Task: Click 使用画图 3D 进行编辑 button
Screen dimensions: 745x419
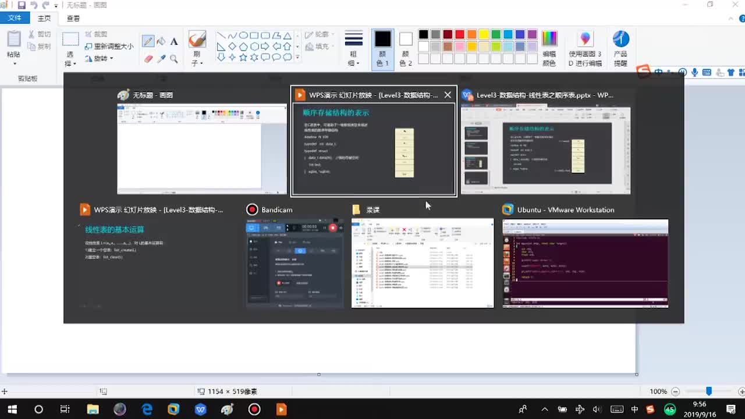Action: (x=585, y=48)
